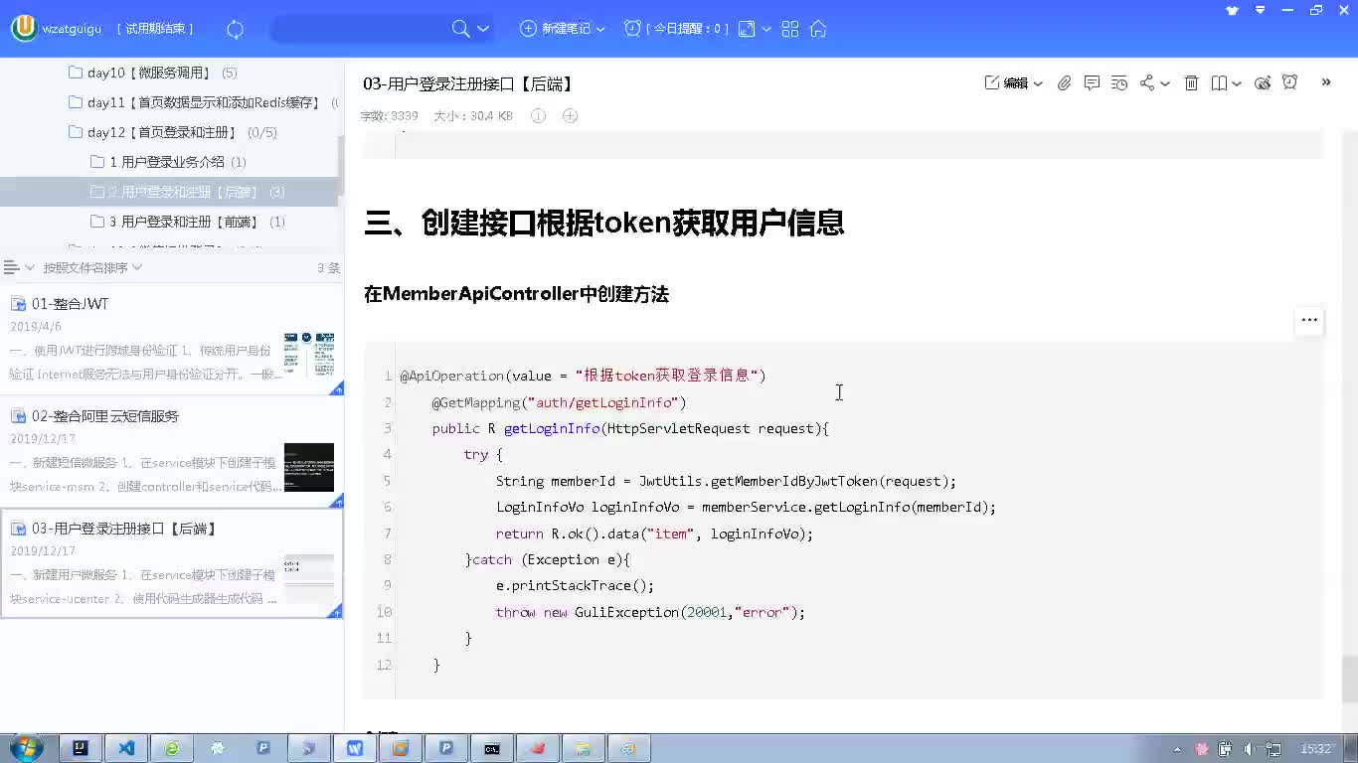The height and width of the screenshot is (763, 1358).
Task: Click the getLoginInfo method name in code
Action: tap(552, 428)
